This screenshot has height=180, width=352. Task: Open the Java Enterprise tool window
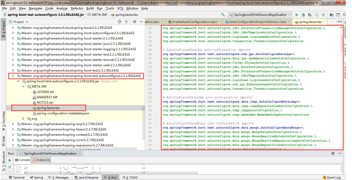pyautogui.click(x=86, y=177)
